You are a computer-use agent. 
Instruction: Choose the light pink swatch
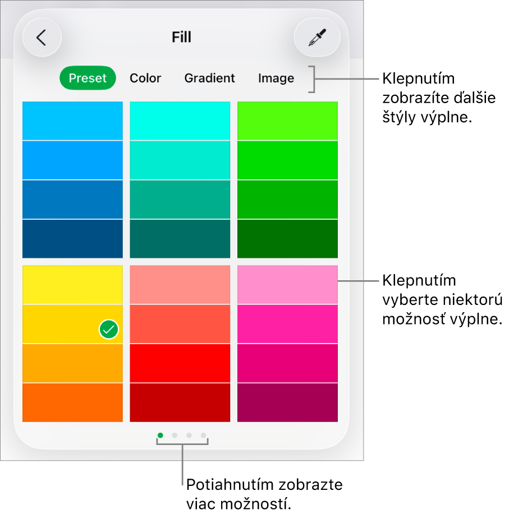288,285
